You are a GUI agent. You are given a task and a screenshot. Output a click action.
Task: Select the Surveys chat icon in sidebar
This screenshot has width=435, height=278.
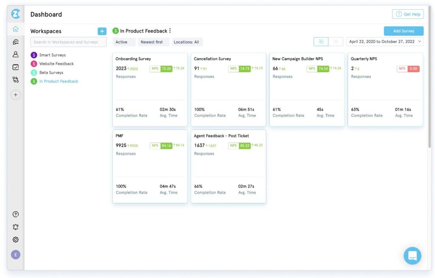point(15,41)
